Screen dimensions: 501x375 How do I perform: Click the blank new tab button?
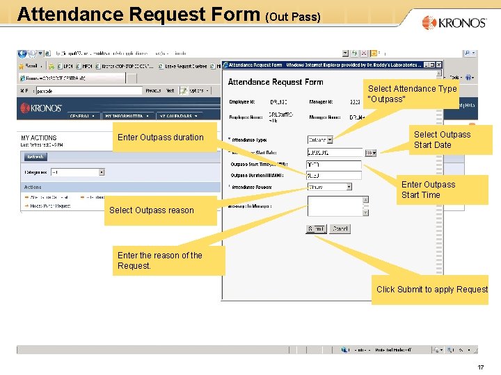[x=132, y=78]
